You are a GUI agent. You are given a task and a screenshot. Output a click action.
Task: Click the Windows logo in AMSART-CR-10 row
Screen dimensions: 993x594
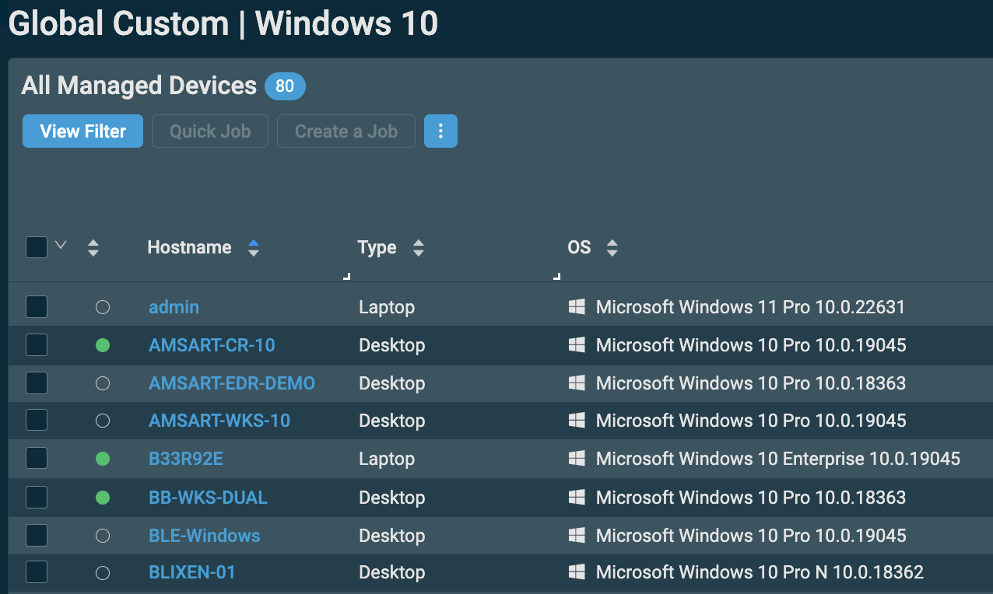[577, 345]
